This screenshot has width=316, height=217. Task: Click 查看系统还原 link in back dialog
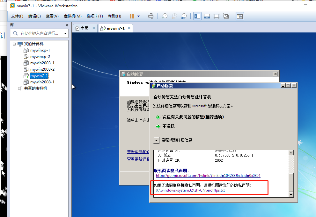[138, 159]
